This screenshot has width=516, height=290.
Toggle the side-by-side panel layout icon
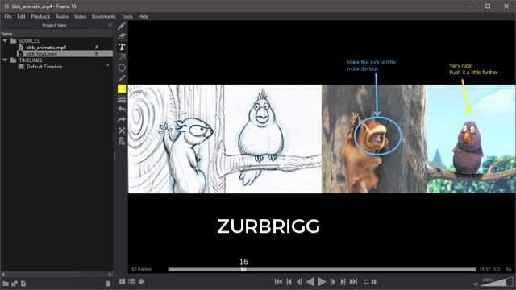tap(122, 281)
